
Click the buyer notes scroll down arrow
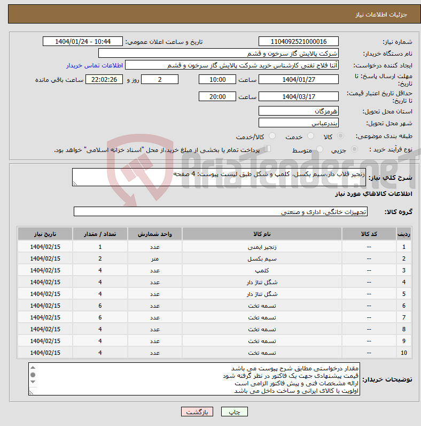[33, 382]
